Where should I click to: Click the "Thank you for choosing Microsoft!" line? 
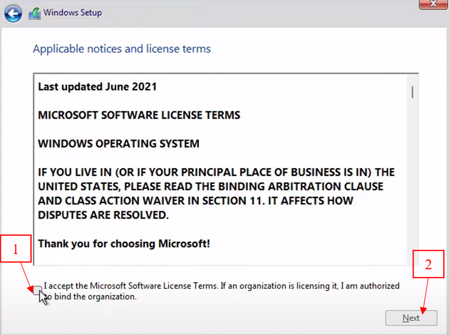click(124, 244)
